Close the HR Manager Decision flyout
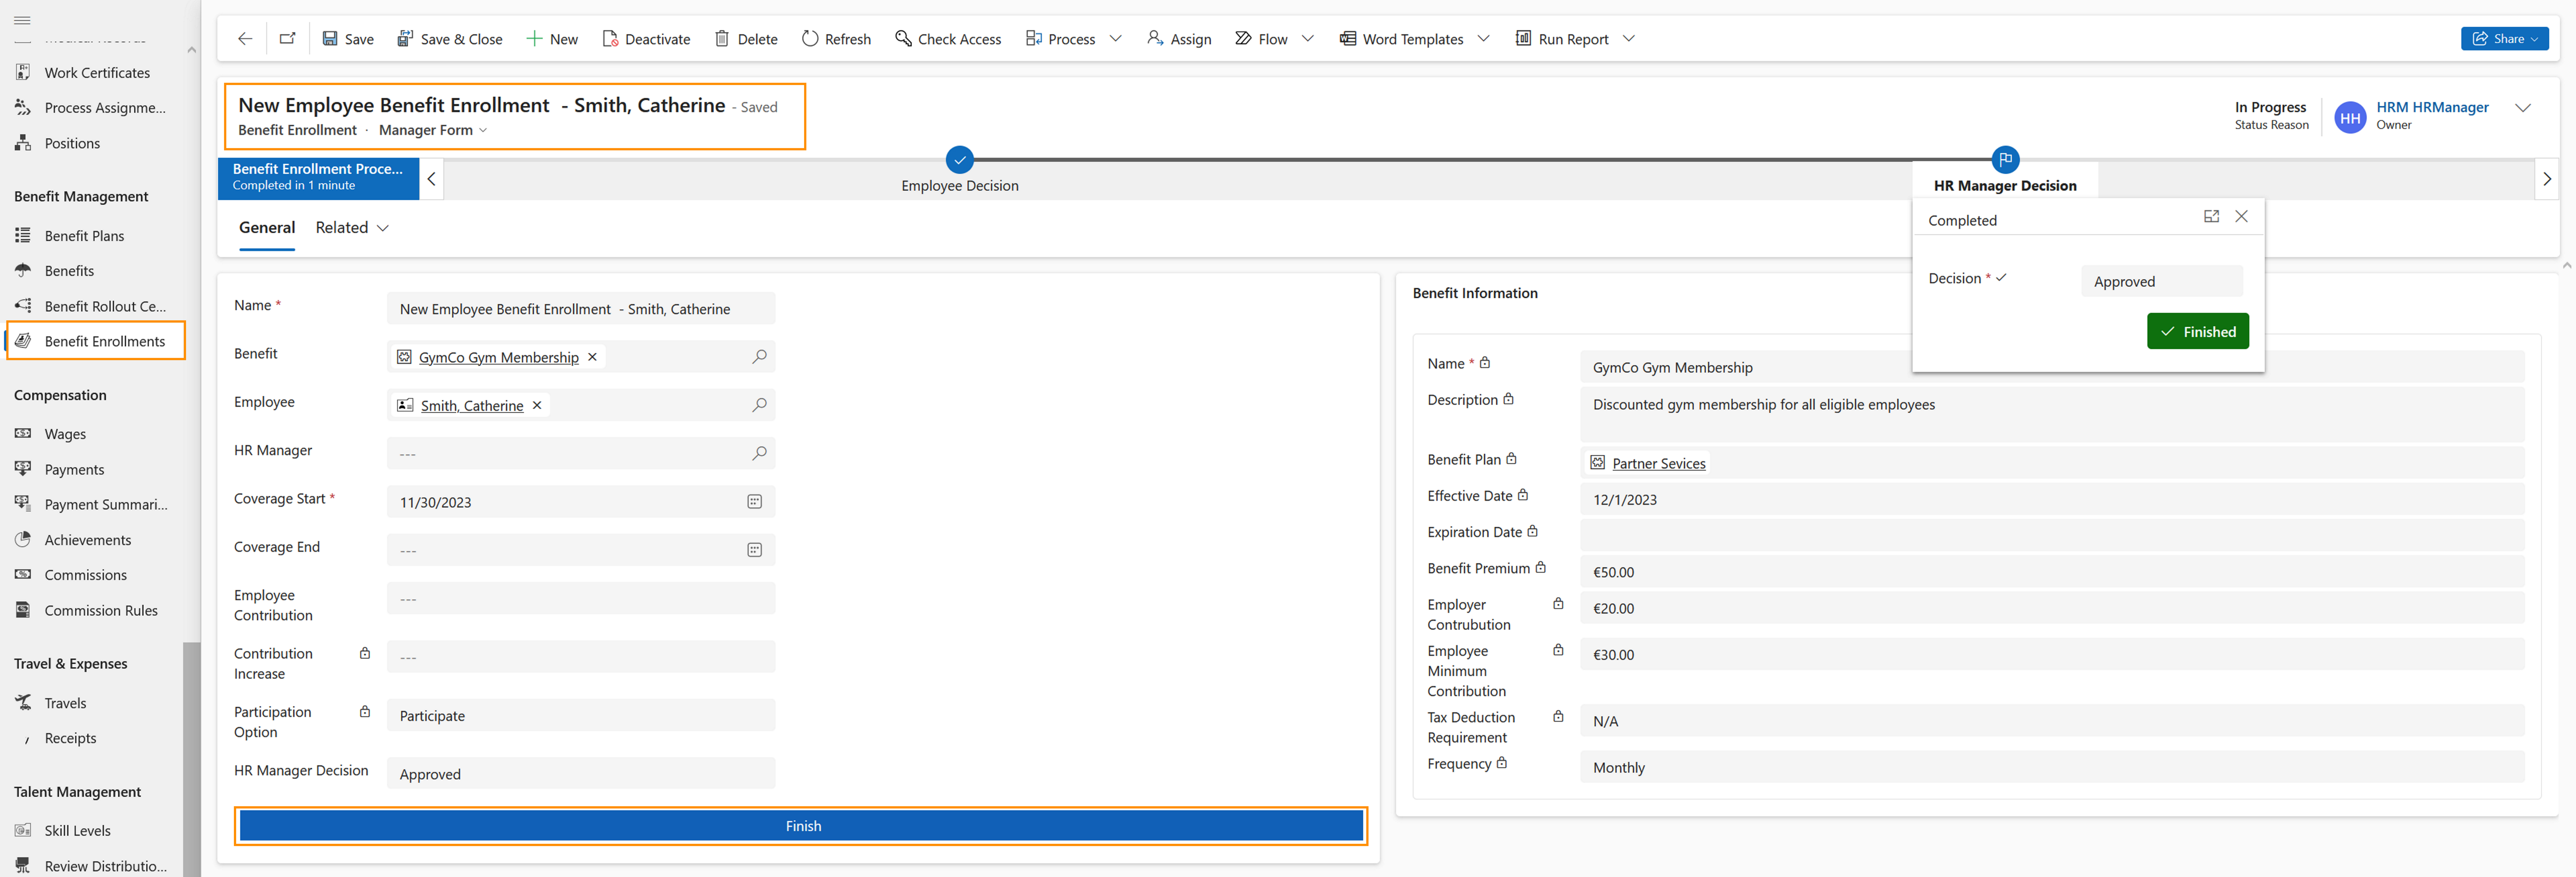 click(2241, 216)
